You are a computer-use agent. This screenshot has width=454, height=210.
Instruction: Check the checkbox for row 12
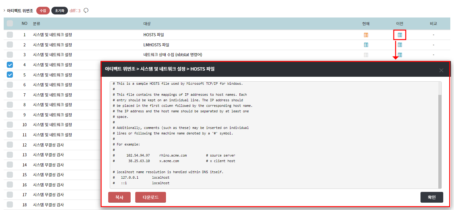10,145
